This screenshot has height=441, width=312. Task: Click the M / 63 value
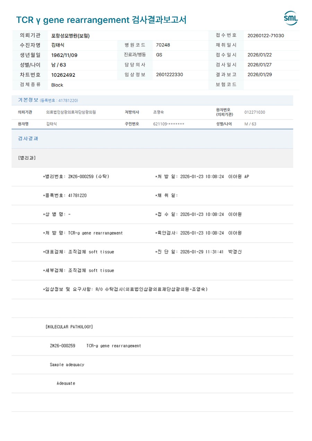pos(250,124)
